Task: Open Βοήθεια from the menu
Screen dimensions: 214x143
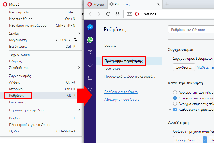Action: (41, 118)
